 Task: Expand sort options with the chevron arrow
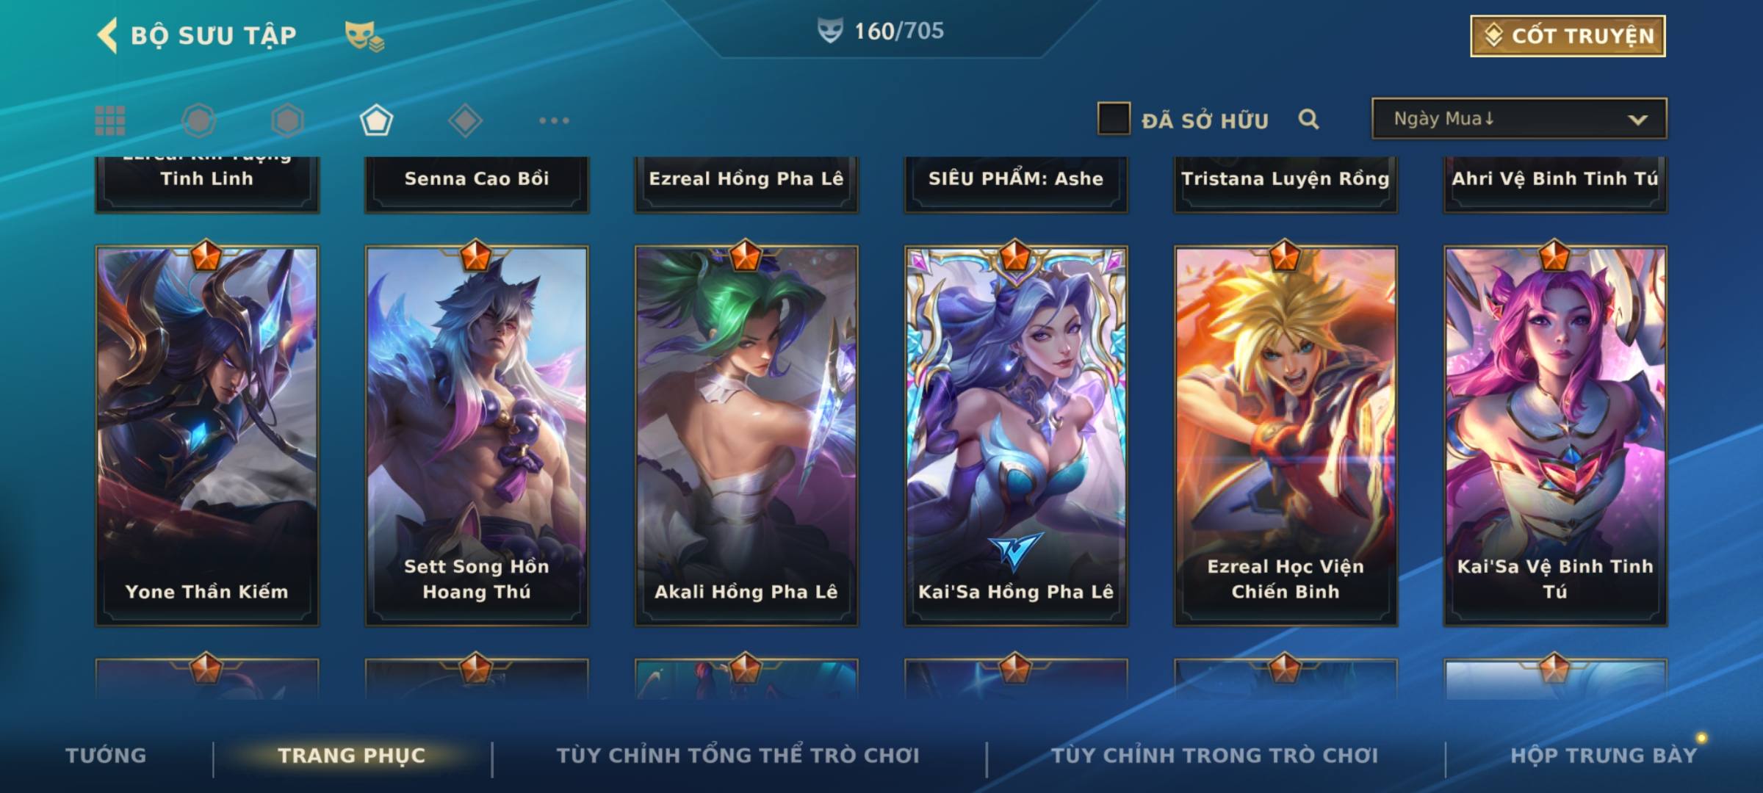click(1637, 120)
